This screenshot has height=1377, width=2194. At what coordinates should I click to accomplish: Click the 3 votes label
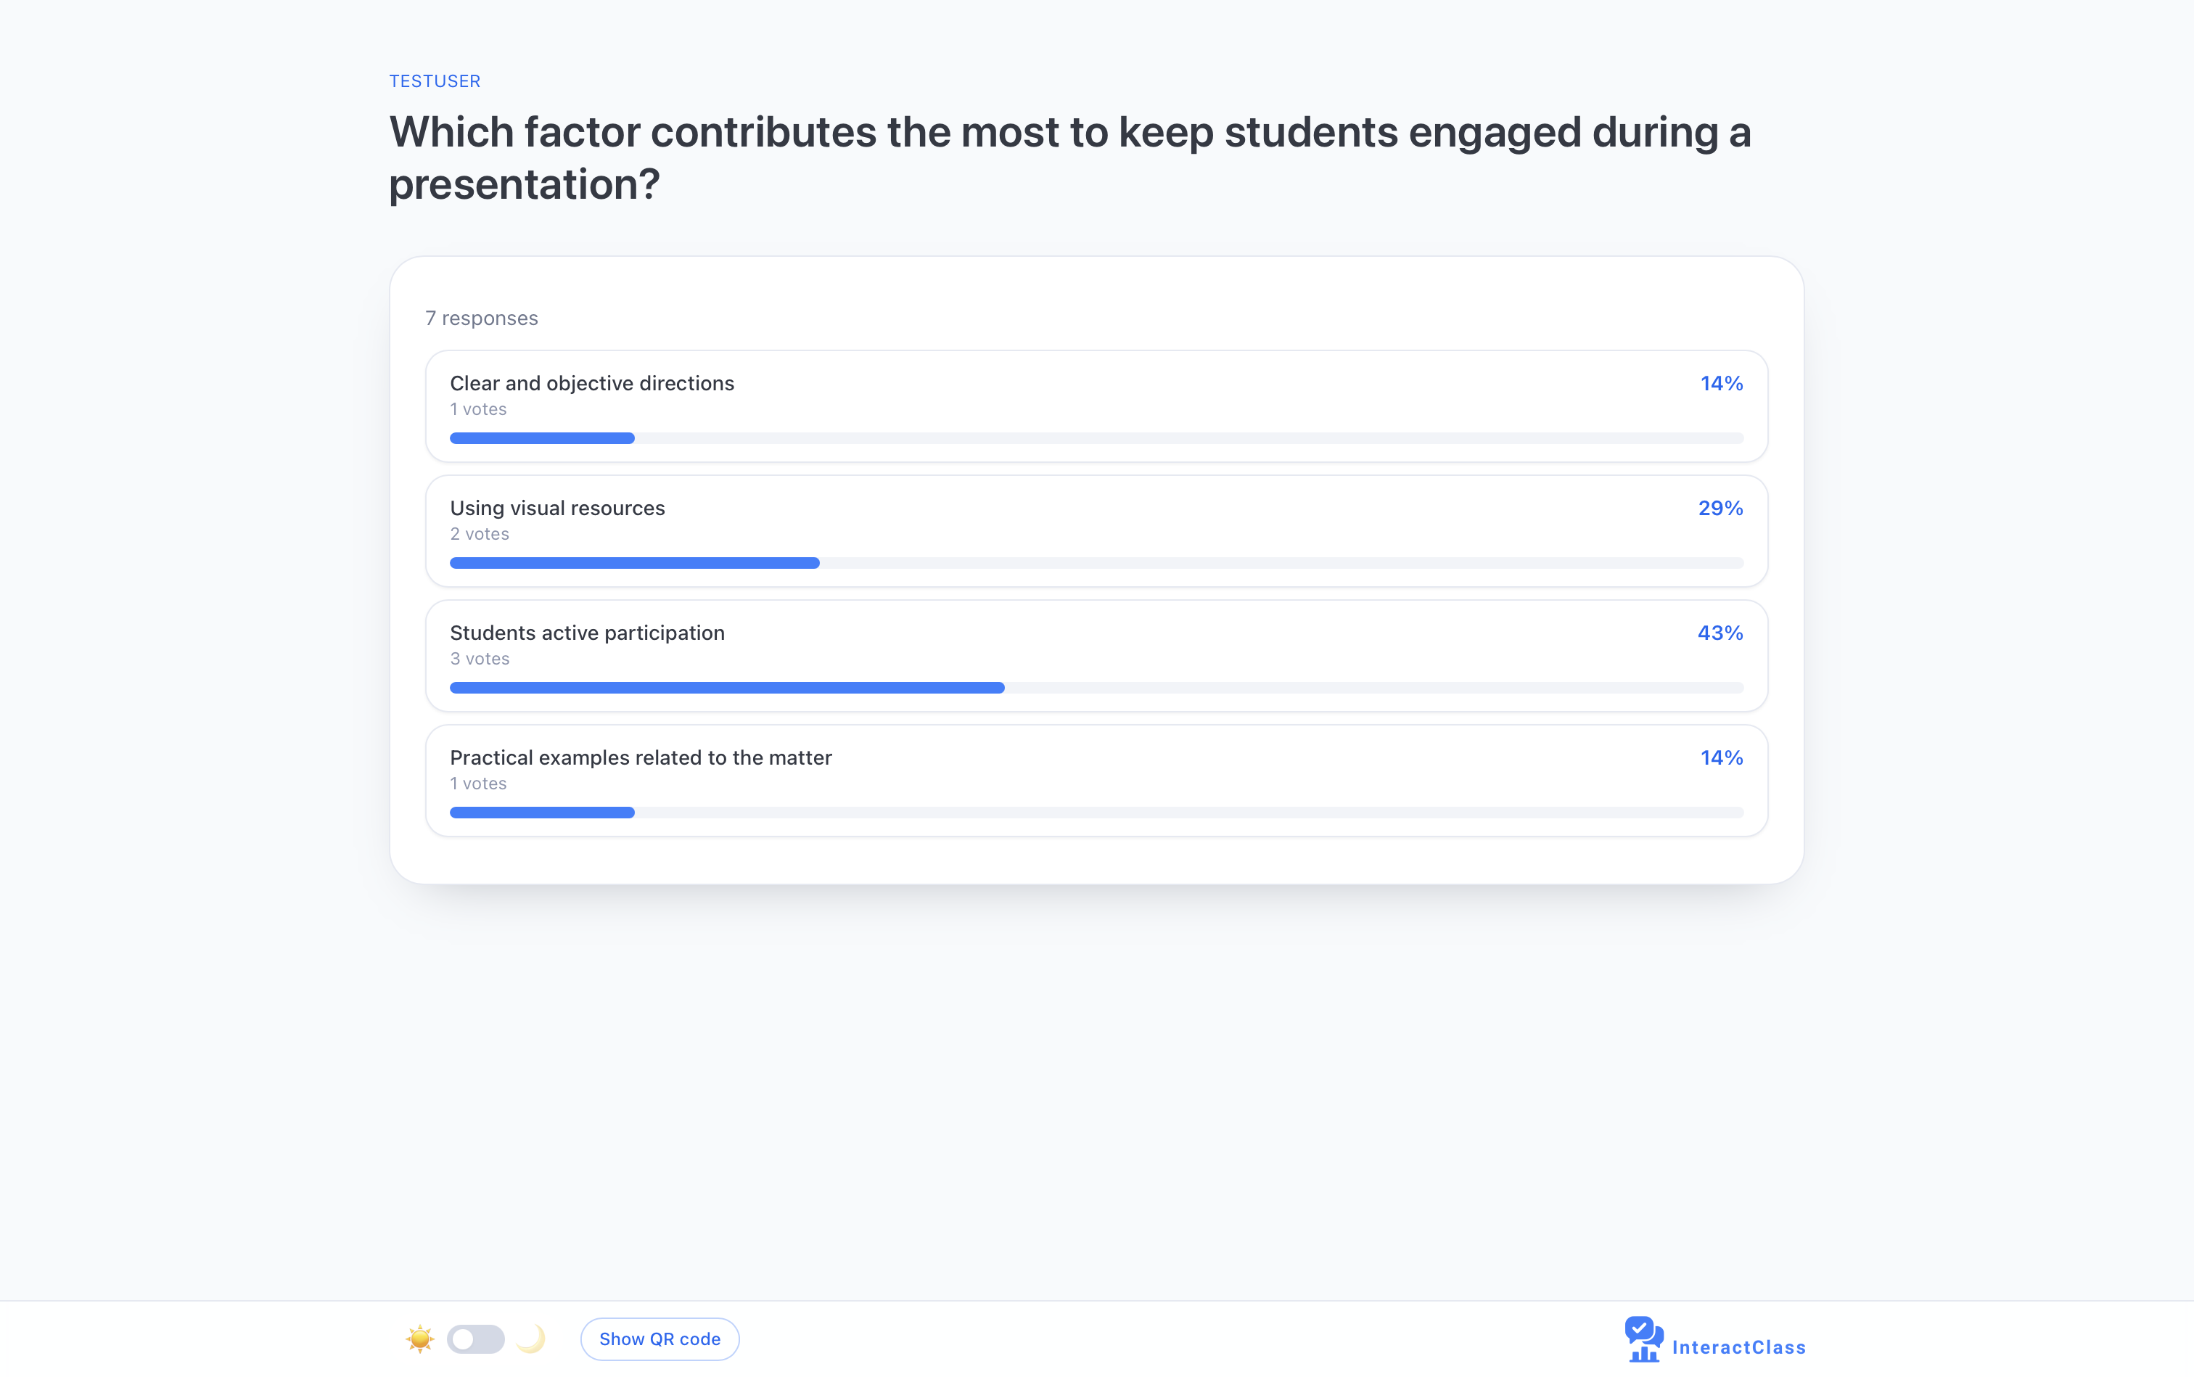tap(480, 659)
